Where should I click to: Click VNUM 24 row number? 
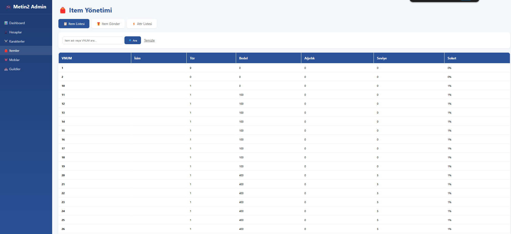tap(63, 211)
